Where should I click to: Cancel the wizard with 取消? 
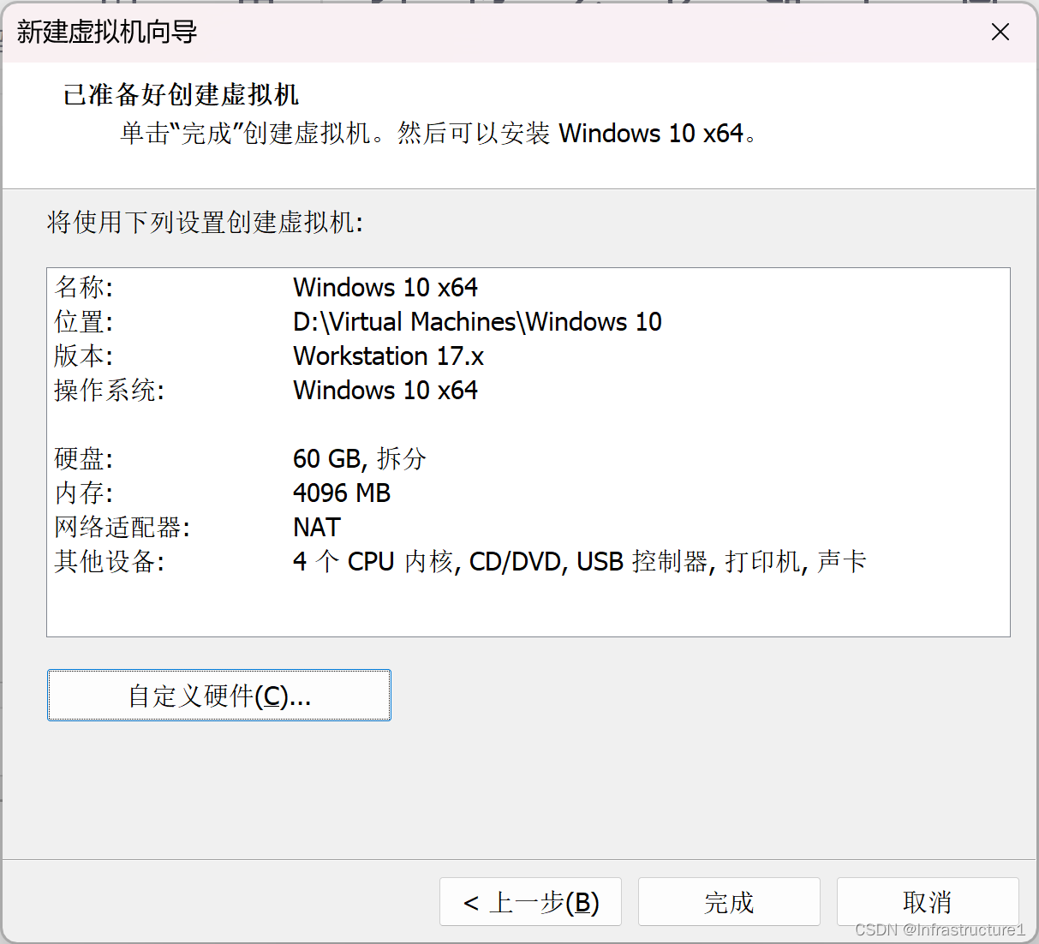(928, 902)
